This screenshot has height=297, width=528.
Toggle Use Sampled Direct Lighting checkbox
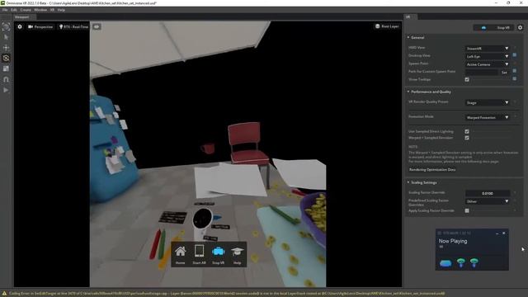tap(467, 132)
